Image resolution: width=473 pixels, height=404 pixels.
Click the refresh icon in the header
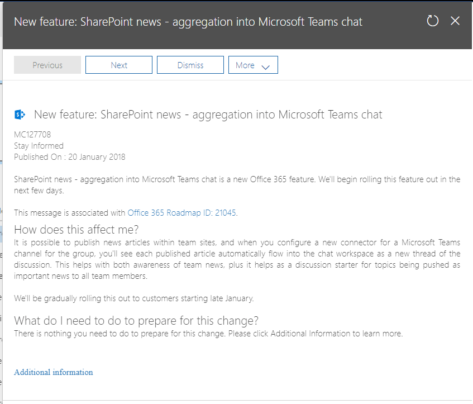(432, 21)
